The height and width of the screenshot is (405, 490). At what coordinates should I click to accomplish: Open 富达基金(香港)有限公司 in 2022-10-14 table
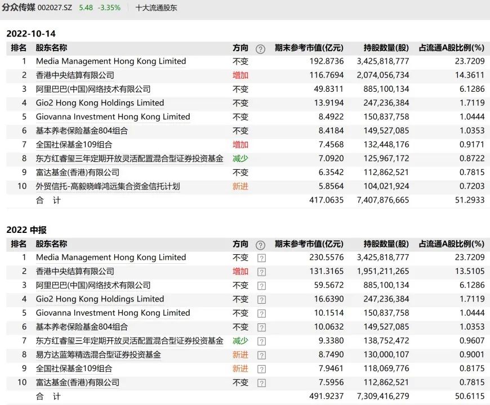[78, 172]
